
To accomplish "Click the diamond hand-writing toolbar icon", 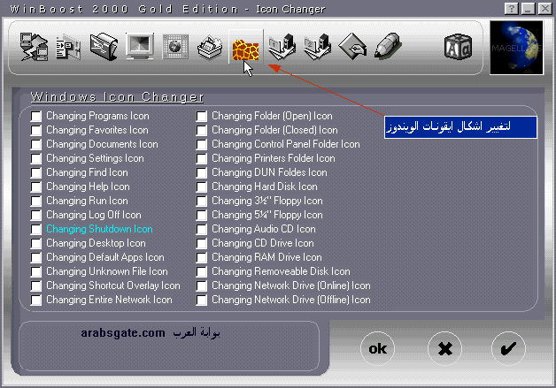I will click(x=352, y=46).
